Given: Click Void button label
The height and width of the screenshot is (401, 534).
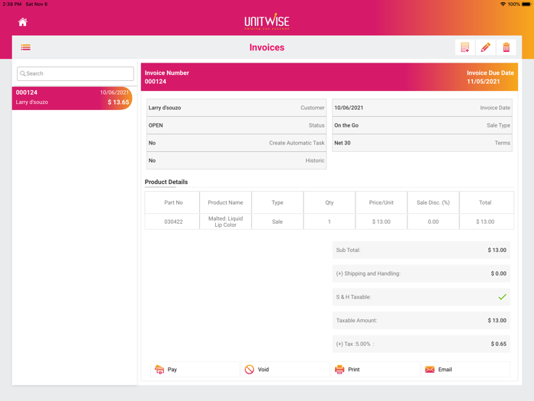Looking at the screenshot, I should coord(263,370).
